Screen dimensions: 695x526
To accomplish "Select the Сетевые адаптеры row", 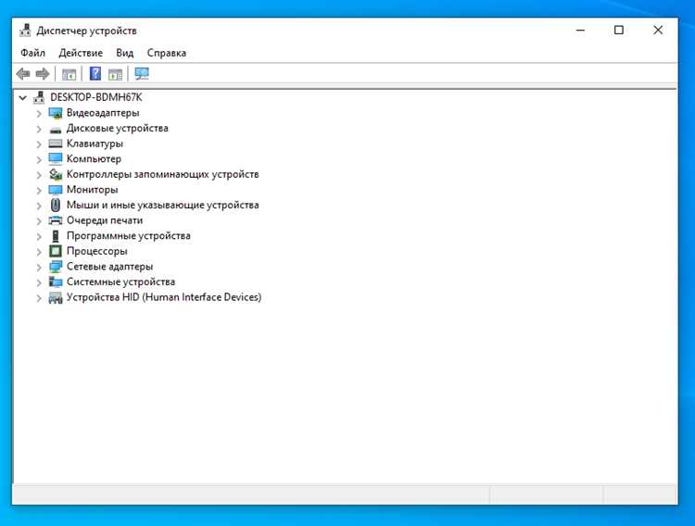I will [110, 267].
